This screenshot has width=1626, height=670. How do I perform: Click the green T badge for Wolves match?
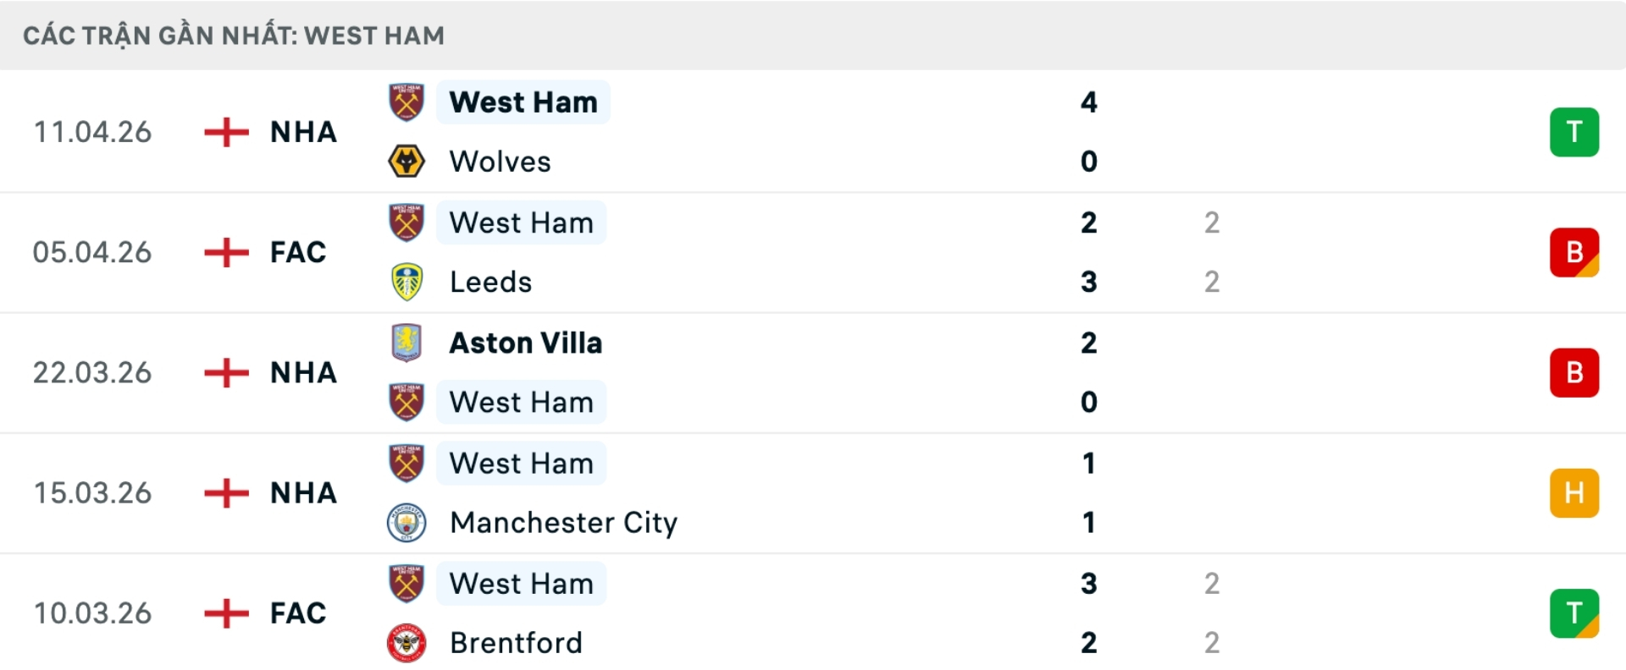(x=1573, y=132)
